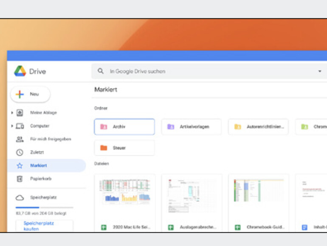This screenshot has width=327, height=246.
Task: Click the Markiert page heading
Action: click(x=106, y=90)
